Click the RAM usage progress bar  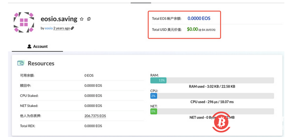point(212,80)
